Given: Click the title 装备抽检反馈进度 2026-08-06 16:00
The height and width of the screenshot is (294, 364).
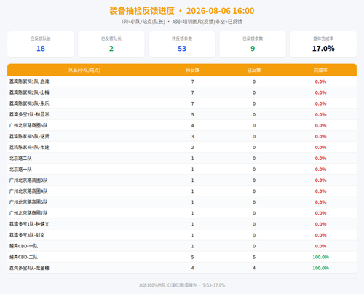Looking at the screenshot, I should click(182, 11).
